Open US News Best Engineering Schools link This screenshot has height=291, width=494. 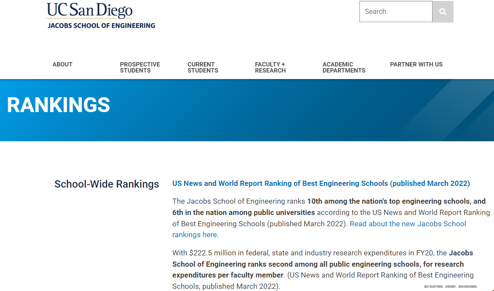click(x=321, y=183)
